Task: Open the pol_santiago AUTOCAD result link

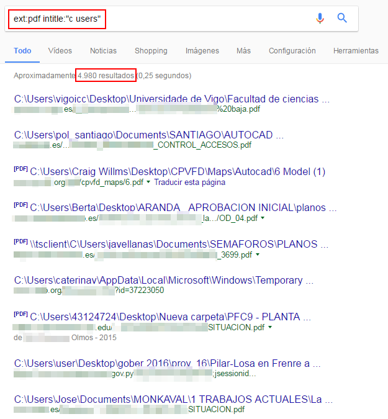Action: click(149, 135)
